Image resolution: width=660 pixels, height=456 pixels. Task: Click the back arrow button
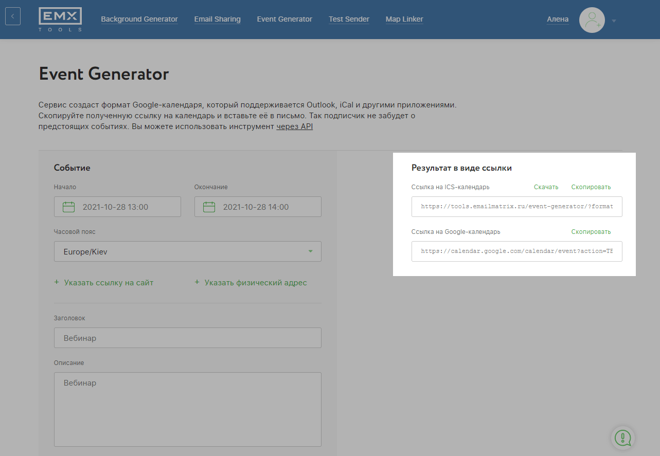tap(13, 16)
